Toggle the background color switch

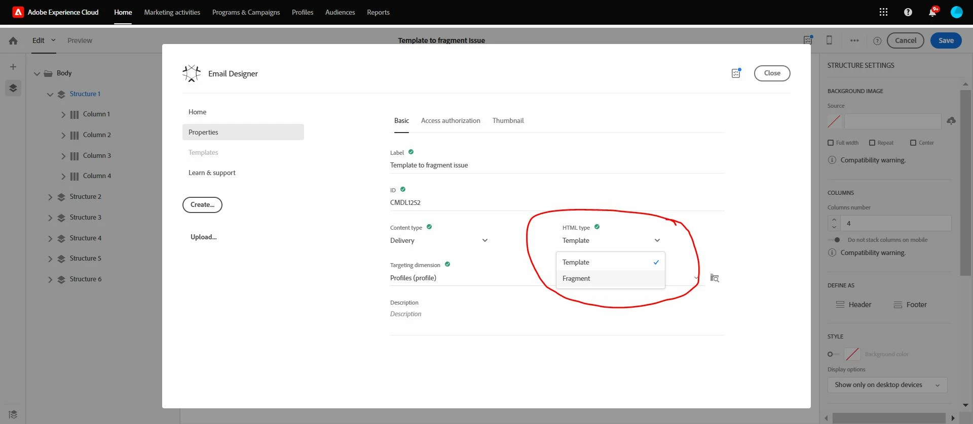(833, 354)
